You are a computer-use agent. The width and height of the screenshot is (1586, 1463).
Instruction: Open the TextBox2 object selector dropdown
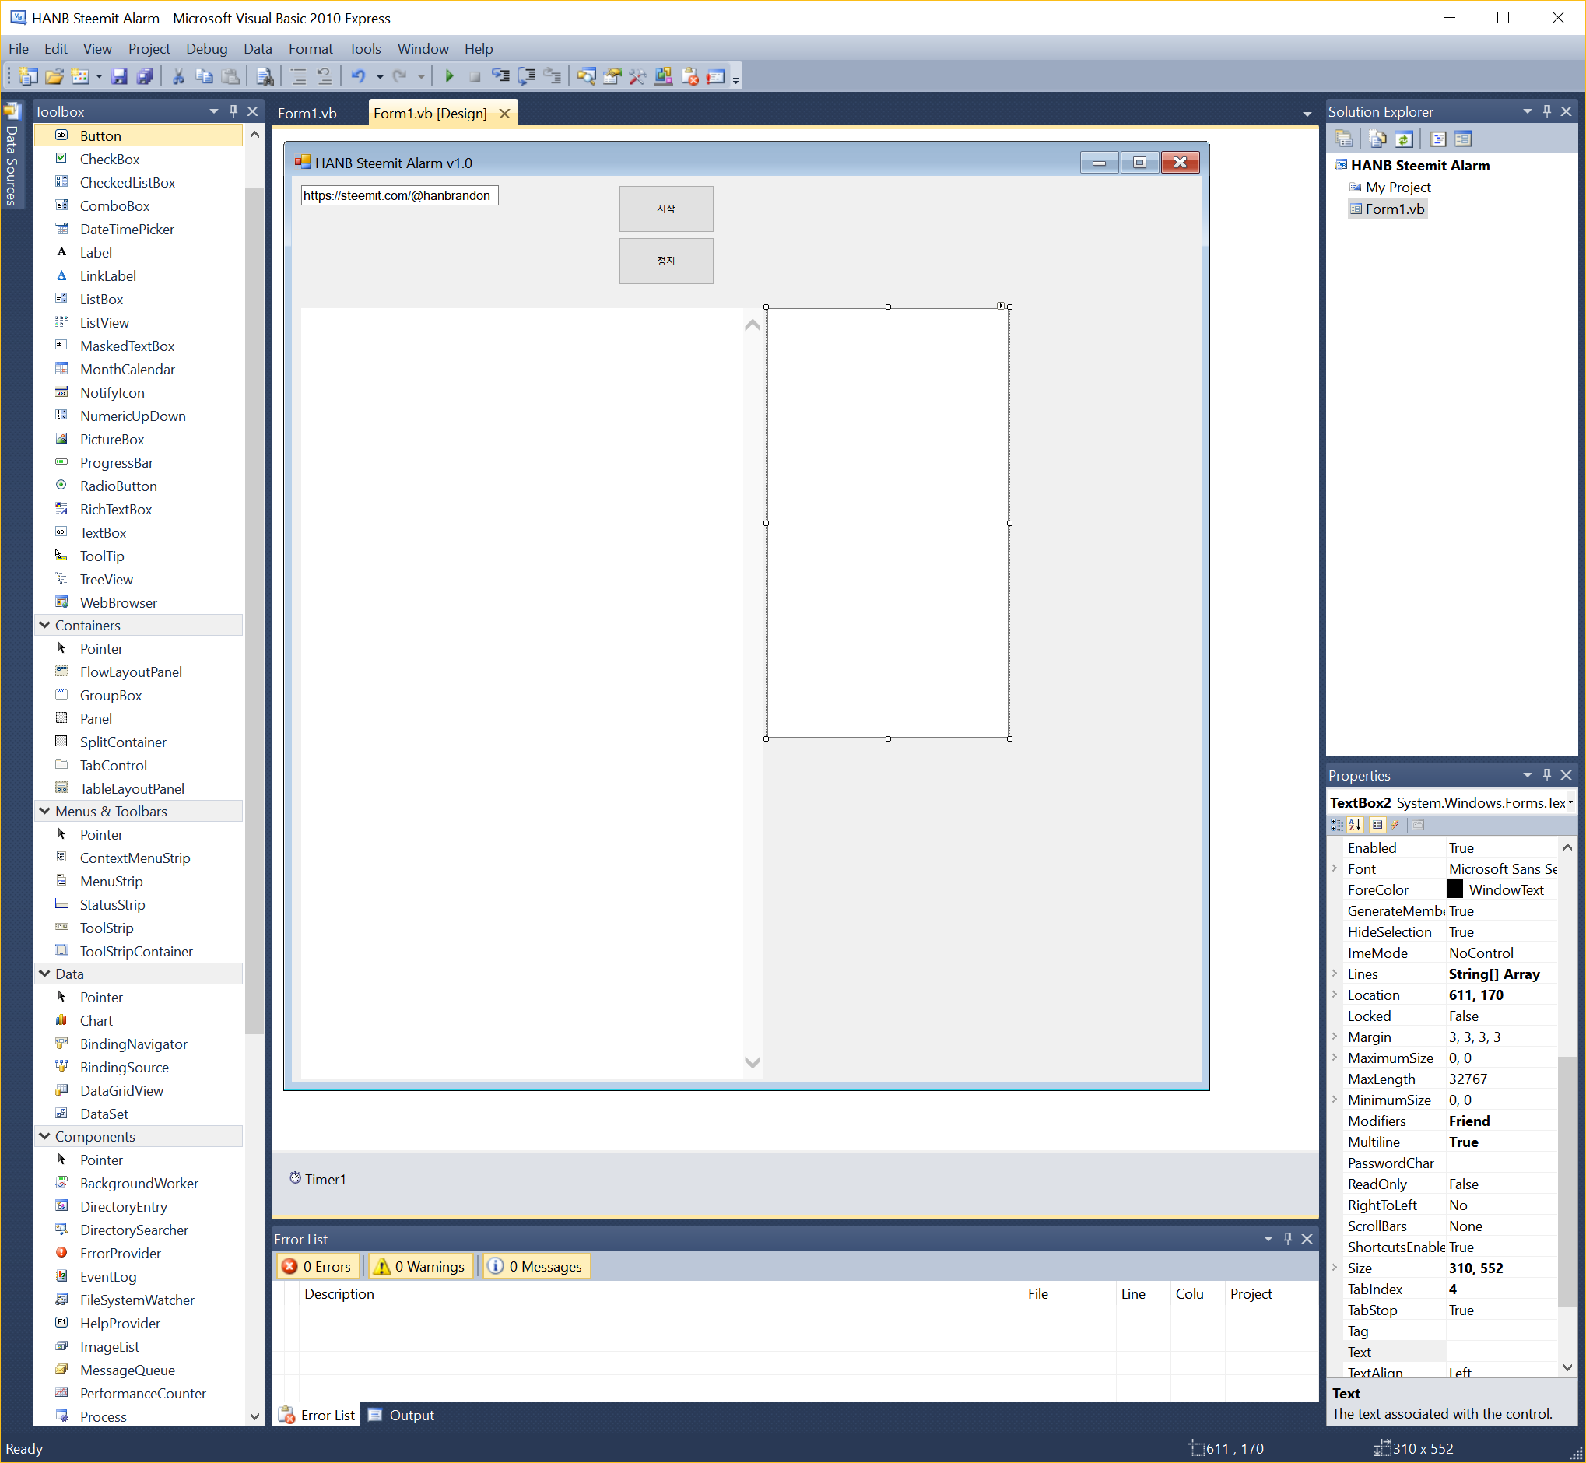1570,803
